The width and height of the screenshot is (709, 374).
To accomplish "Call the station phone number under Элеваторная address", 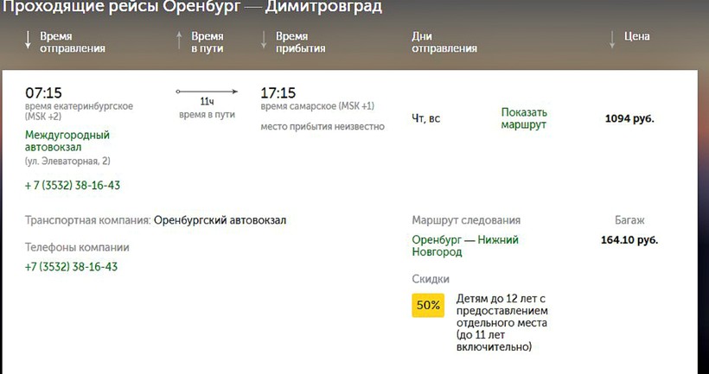I will click(73, 185).
